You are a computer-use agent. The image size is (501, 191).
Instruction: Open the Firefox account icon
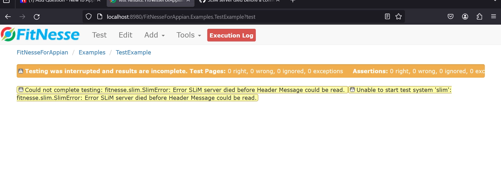pos(465,17)
